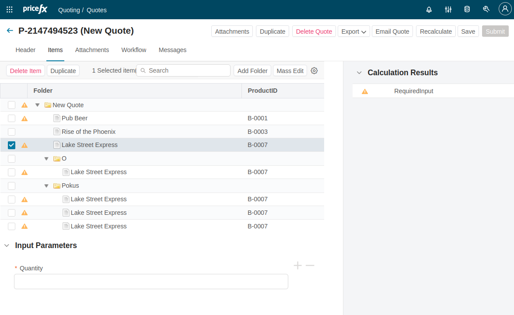This screenshot has width=514, height=315.
Task: Focus the Quantity input field
Action: [151, 281]
